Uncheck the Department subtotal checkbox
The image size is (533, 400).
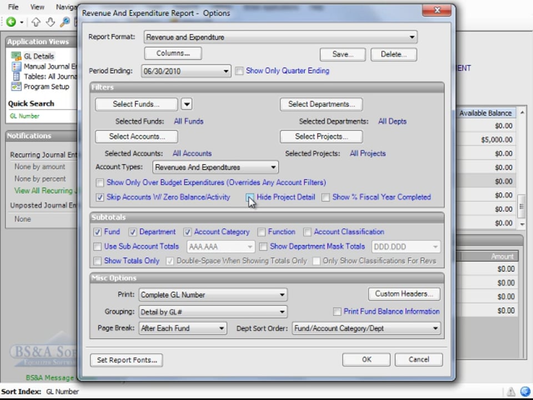[x=133, y=232]
